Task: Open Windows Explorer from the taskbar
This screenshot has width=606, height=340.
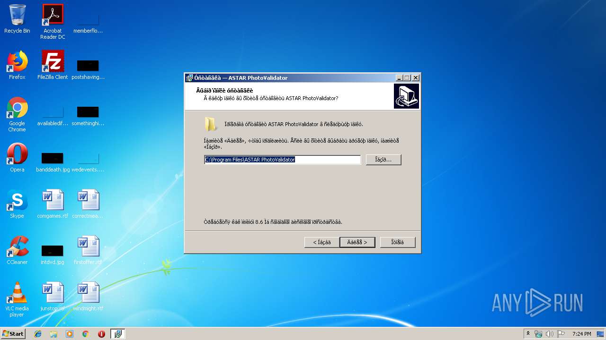Action: (53, 334)
